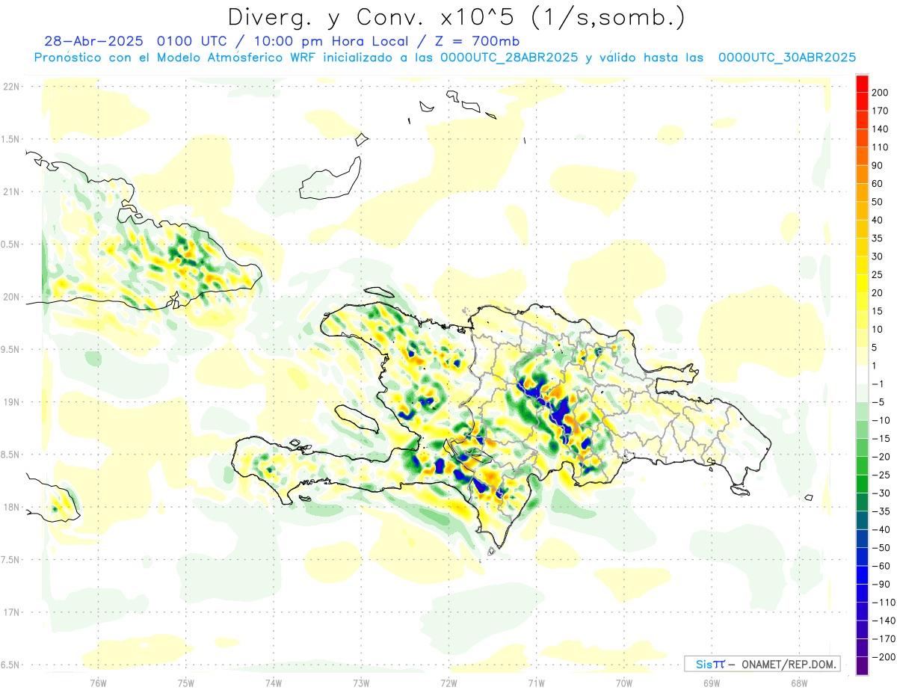Click the '70W' longitude label
The height and width of the screenshot is (693, 897).
(x=624, y=683)
